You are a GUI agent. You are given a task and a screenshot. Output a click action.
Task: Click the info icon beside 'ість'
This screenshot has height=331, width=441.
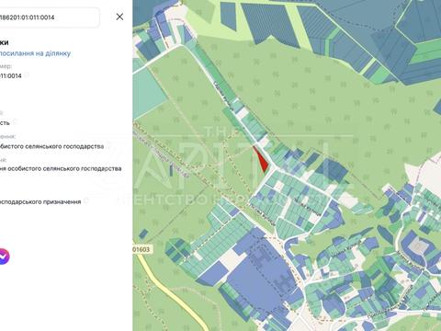15,122
